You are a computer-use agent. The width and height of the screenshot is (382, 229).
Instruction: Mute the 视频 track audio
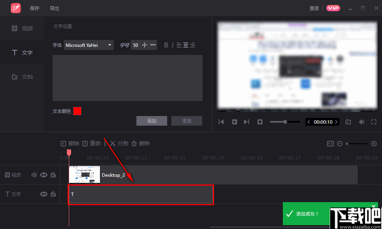[34, 175]
